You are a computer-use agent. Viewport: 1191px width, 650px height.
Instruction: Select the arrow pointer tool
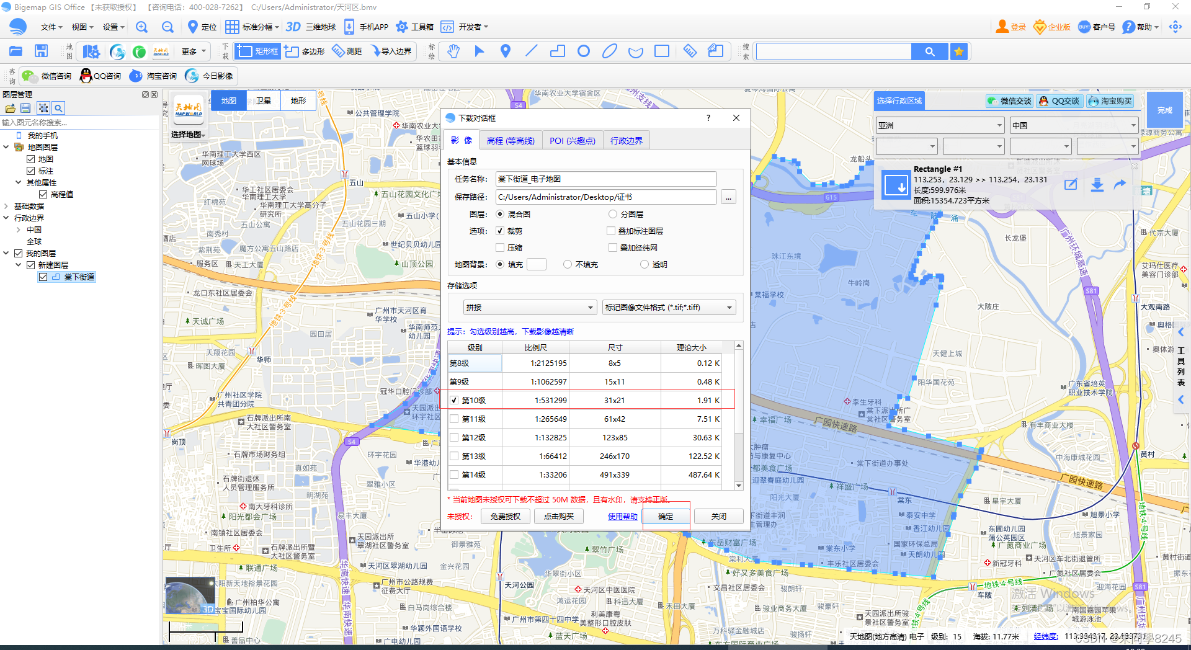[x=479, y=51]
